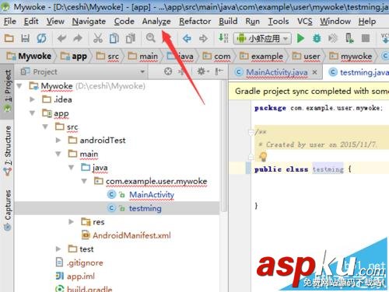Toggle the Captures side panel
Image resolution: width=389 pixels, height=292 pixels.
[8, 210]
